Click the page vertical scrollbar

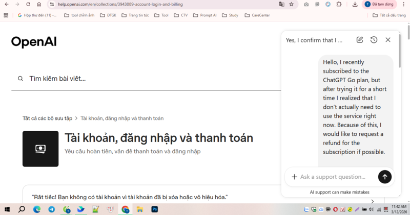pos(408,32)
